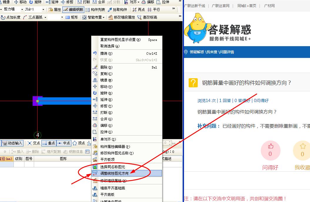Expand the second toolbar row overflow chevron
The height and width of the screenshot is (202, 310).
pyautogui.click(x=174, y=8)
